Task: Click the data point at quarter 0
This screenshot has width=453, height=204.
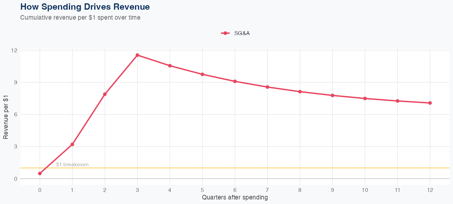Action: point(40,173)
